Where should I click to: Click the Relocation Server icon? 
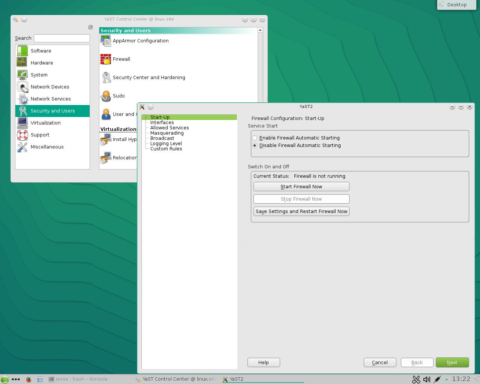(106, 157)
